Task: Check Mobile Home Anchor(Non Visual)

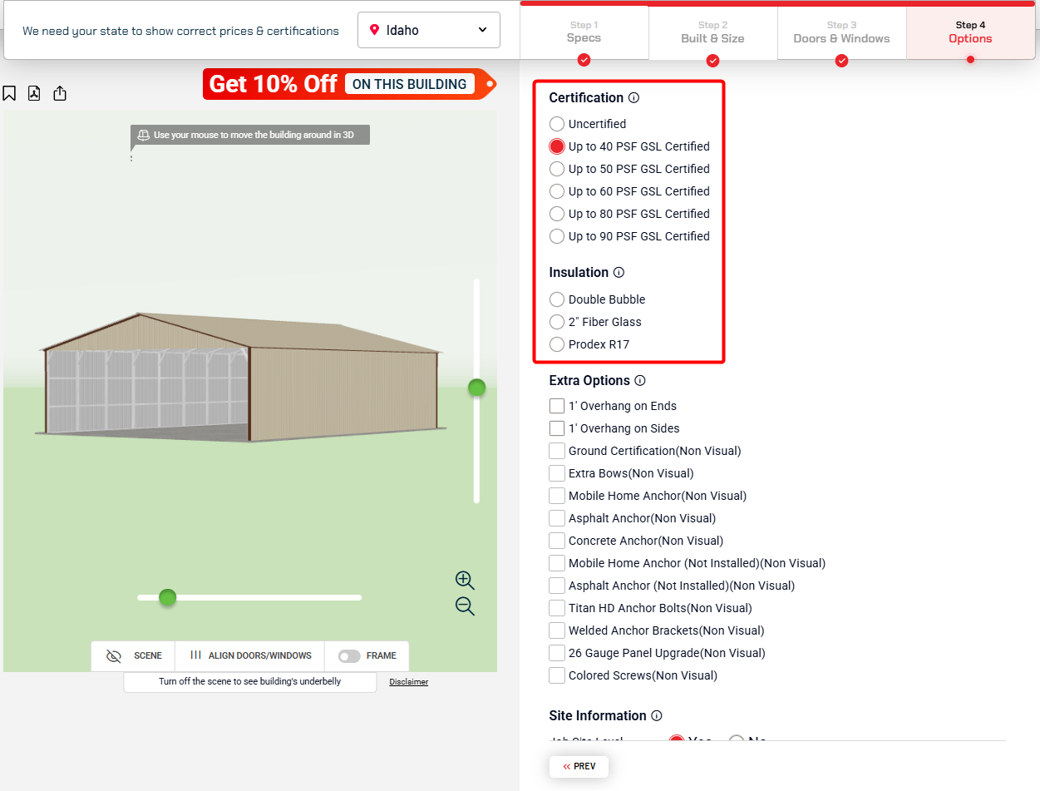Action: pos(557,496)
